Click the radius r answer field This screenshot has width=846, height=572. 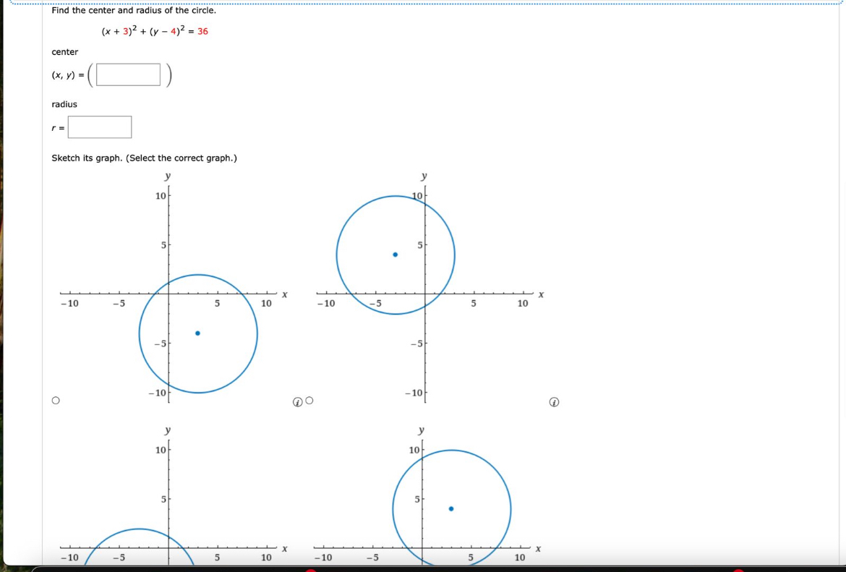click(99, 127)
